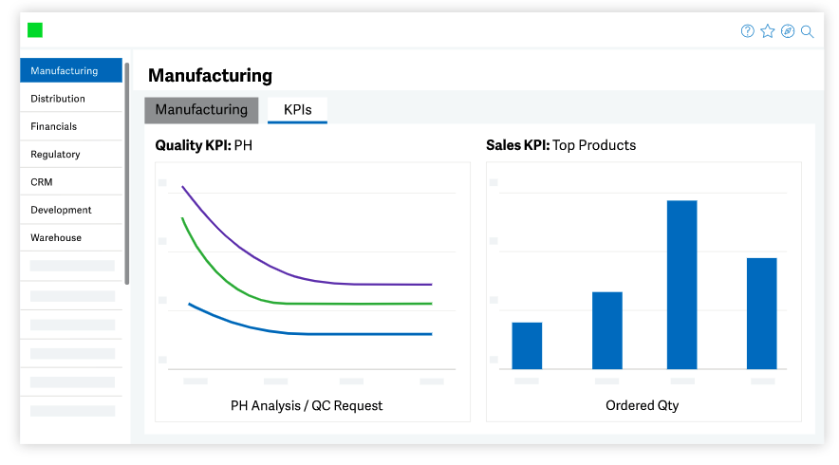
Task: Click the PH Analysis / QC Request label
Action: click(307, 405)
